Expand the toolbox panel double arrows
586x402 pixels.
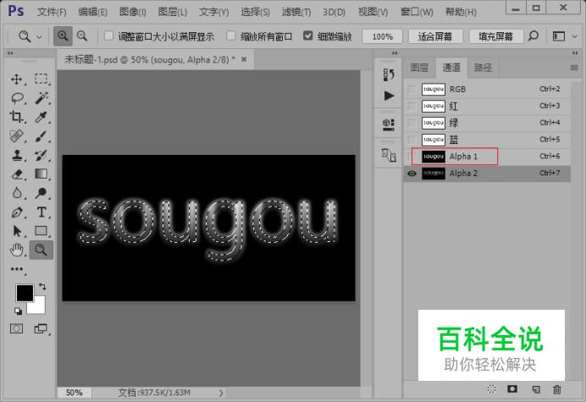pyautogui.click(x=10, y=53)
